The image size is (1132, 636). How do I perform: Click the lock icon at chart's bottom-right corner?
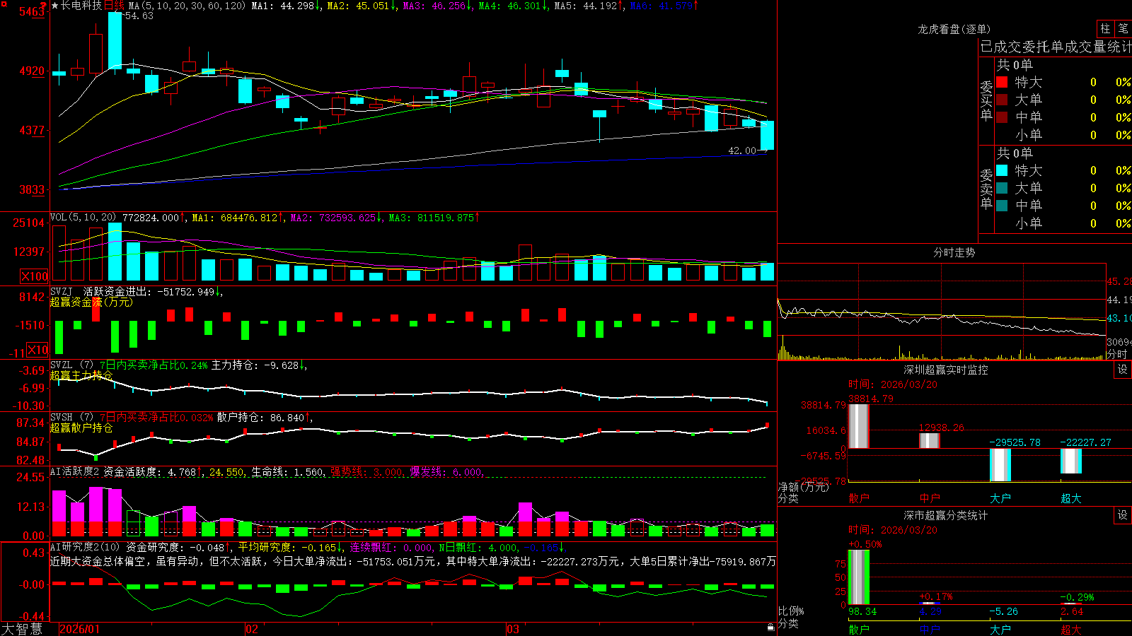click(771, 628)
